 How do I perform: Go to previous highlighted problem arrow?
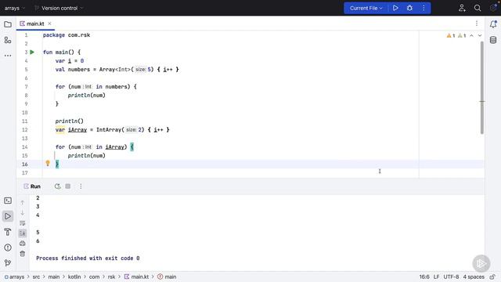point(471,35)
